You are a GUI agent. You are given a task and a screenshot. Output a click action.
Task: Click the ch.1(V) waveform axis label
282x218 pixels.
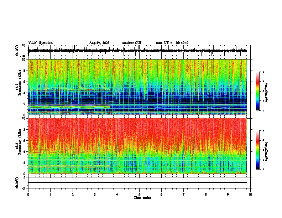[x=17, y=51]
